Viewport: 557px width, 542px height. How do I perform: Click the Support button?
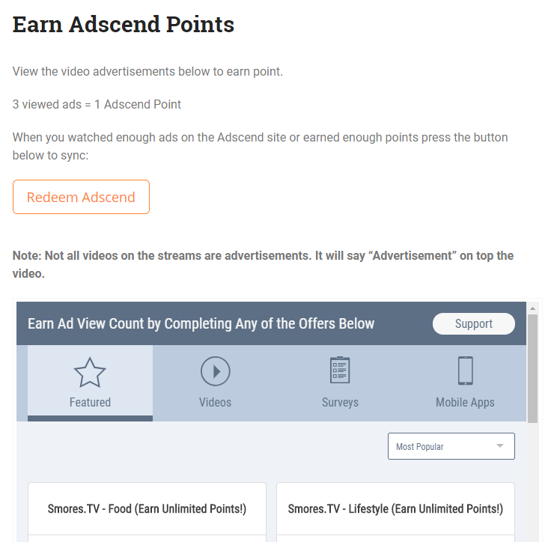click(473, 324)
